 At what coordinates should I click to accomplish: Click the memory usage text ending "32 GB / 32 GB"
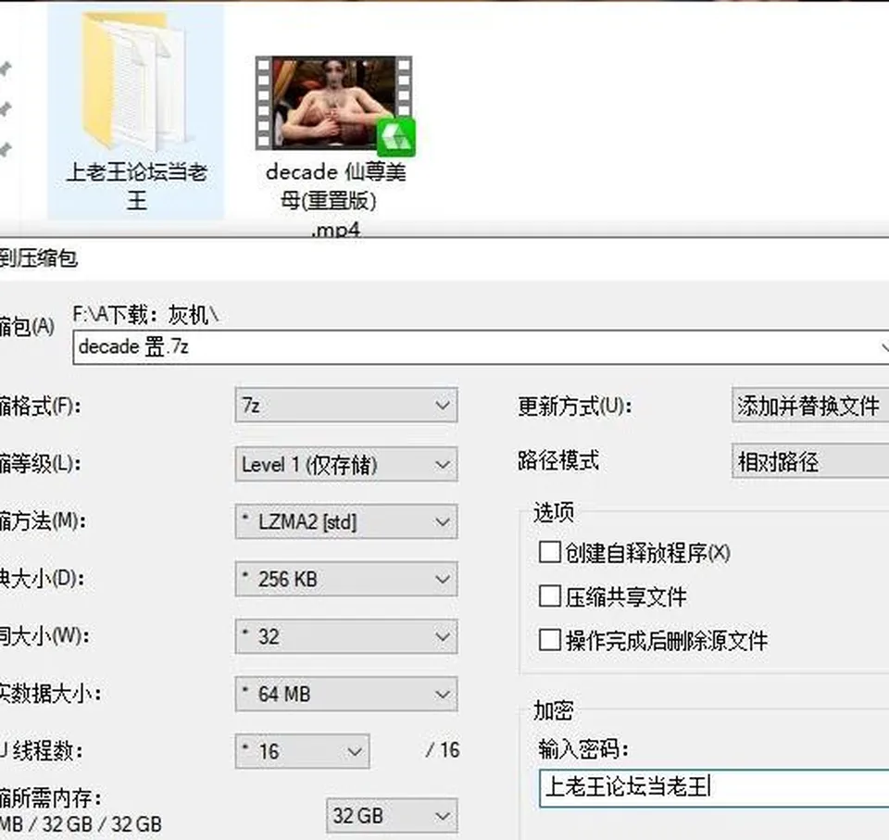[81, 823]
